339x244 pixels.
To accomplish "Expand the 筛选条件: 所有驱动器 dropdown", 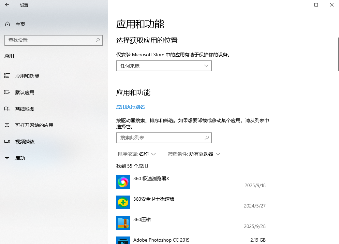I will 194,154.
